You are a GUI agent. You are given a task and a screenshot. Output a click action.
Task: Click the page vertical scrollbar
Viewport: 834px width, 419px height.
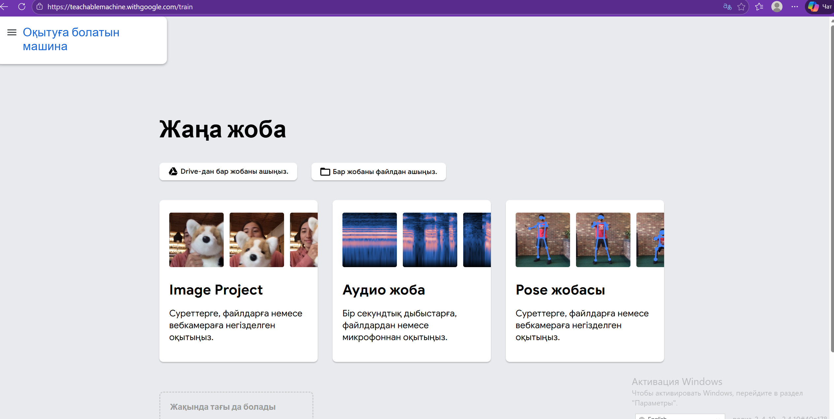pyautogui.click(x=832, y=188)
